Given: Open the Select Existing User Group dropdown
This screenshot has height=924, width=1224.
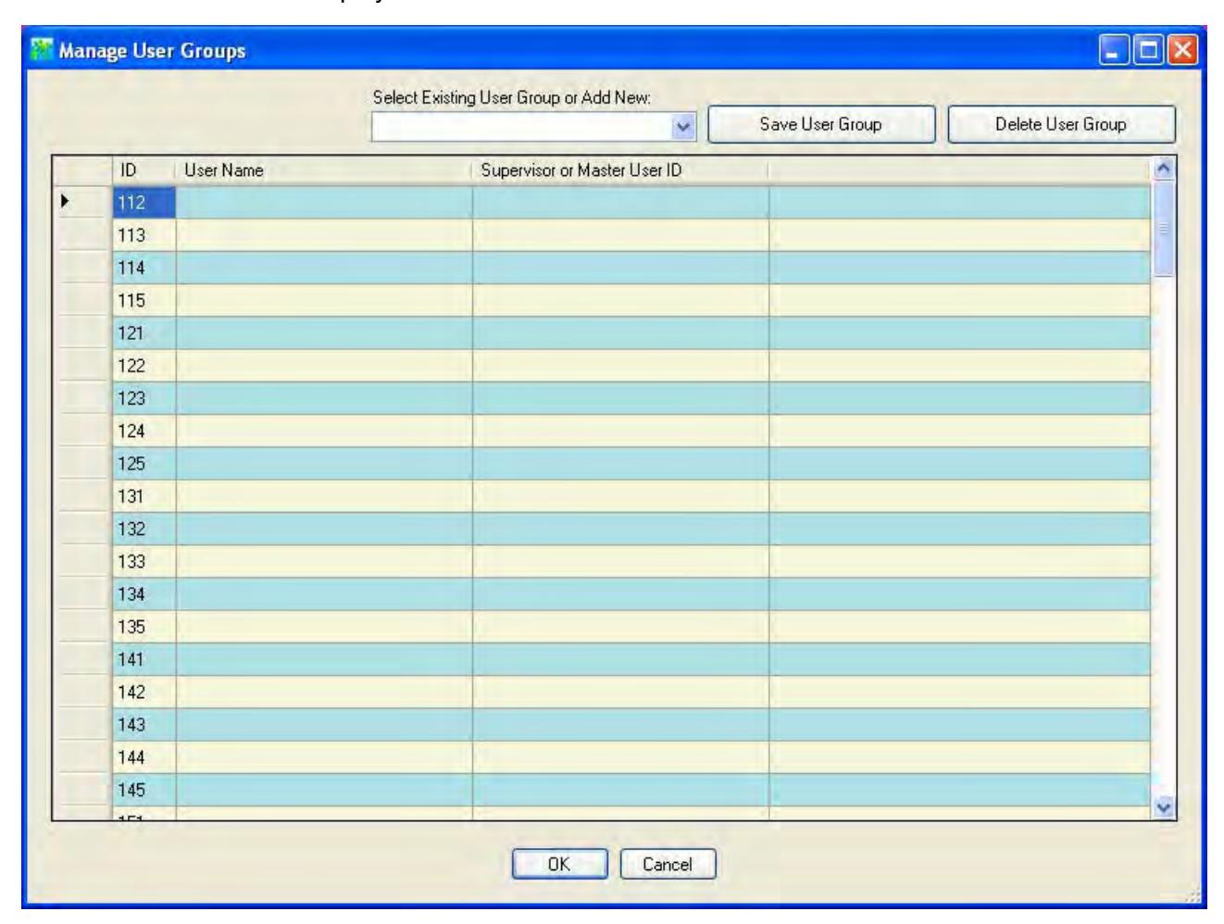Looking at the screenshot, I should pyautogui.click(x=685, y=126).
